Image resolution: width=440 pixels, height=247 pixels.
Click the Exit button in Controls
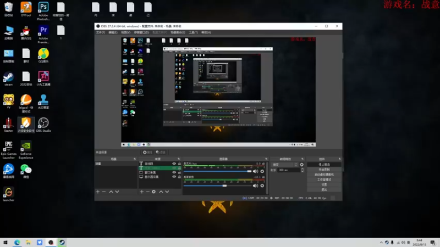[324, 189]
